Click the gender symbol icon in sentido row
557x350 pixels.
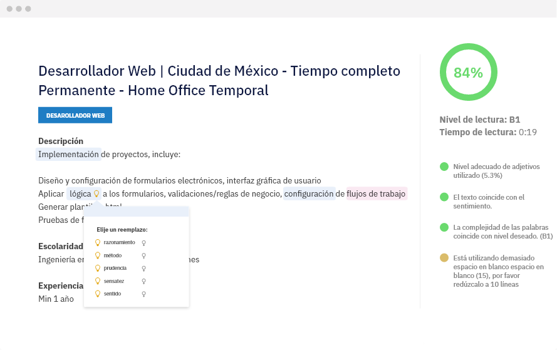[144, 294]
